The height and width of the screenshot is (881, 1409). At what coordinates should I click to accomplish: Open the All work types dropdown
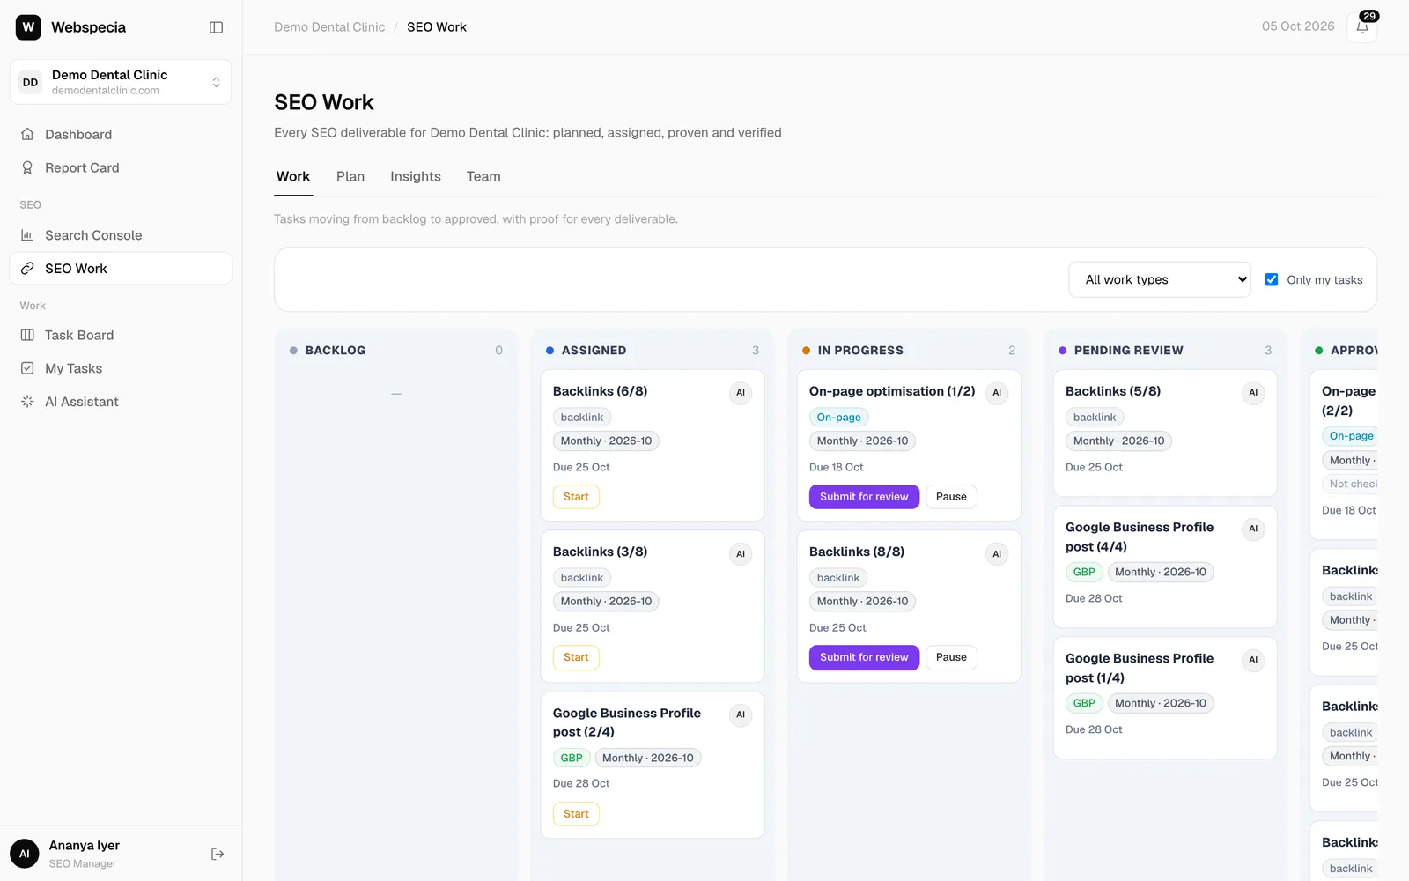[x=1160, y=279]
